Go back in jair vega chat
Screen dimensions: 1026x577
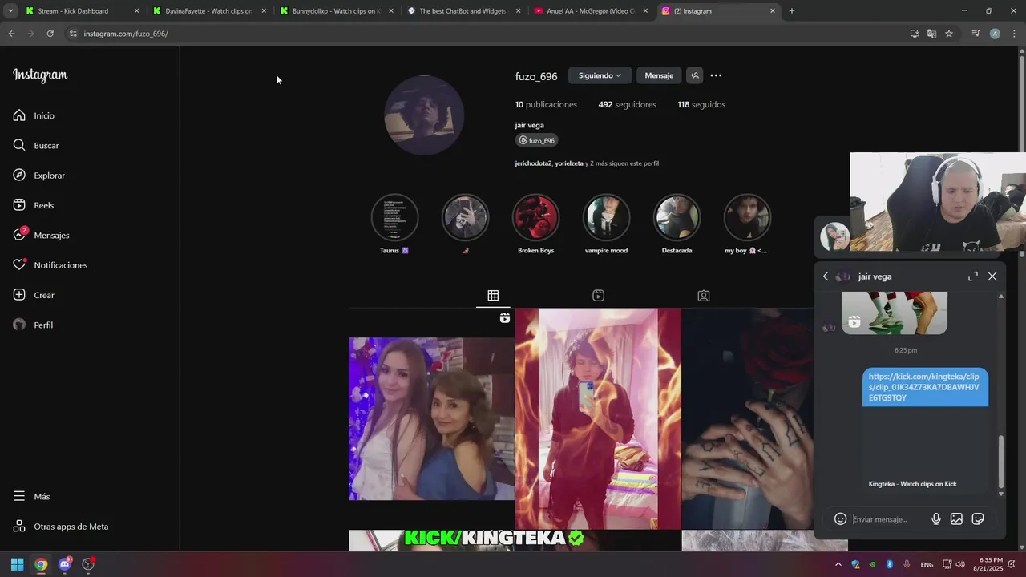coord(826,276)
